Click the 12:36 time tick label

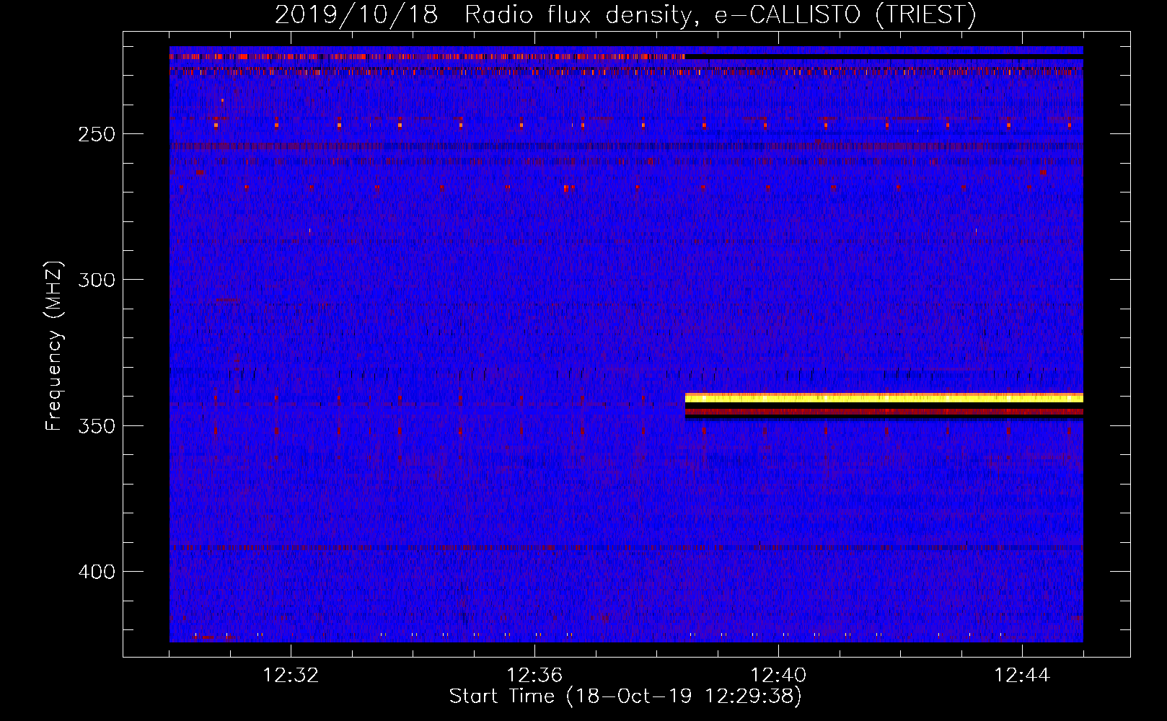tap(534, 676)
